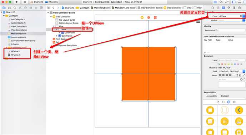This screenshot has width=246, height=135.
Task: Switch to the Standard editor
Action: (215, 2)
